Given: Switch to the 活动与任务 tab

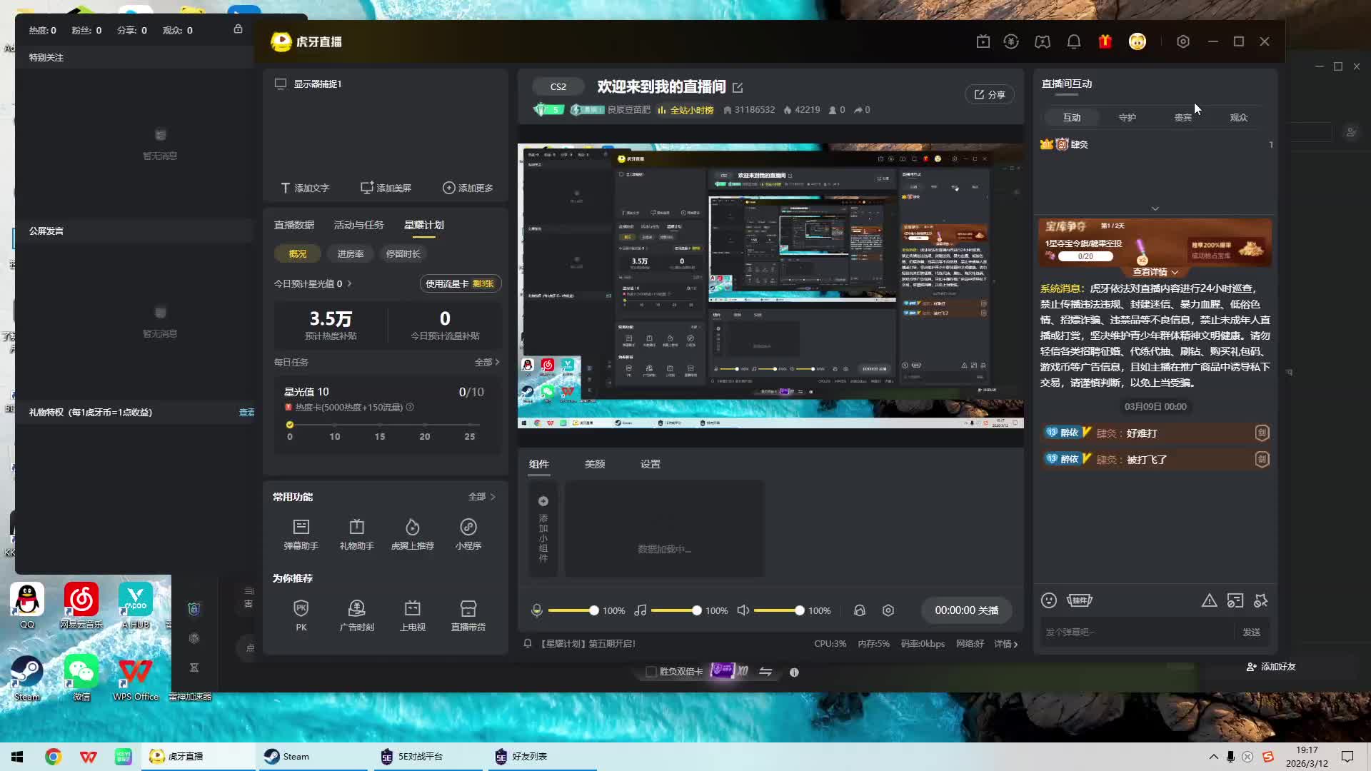Looking at the screenshot, I should pyautogui.click(x=358, y=225).
